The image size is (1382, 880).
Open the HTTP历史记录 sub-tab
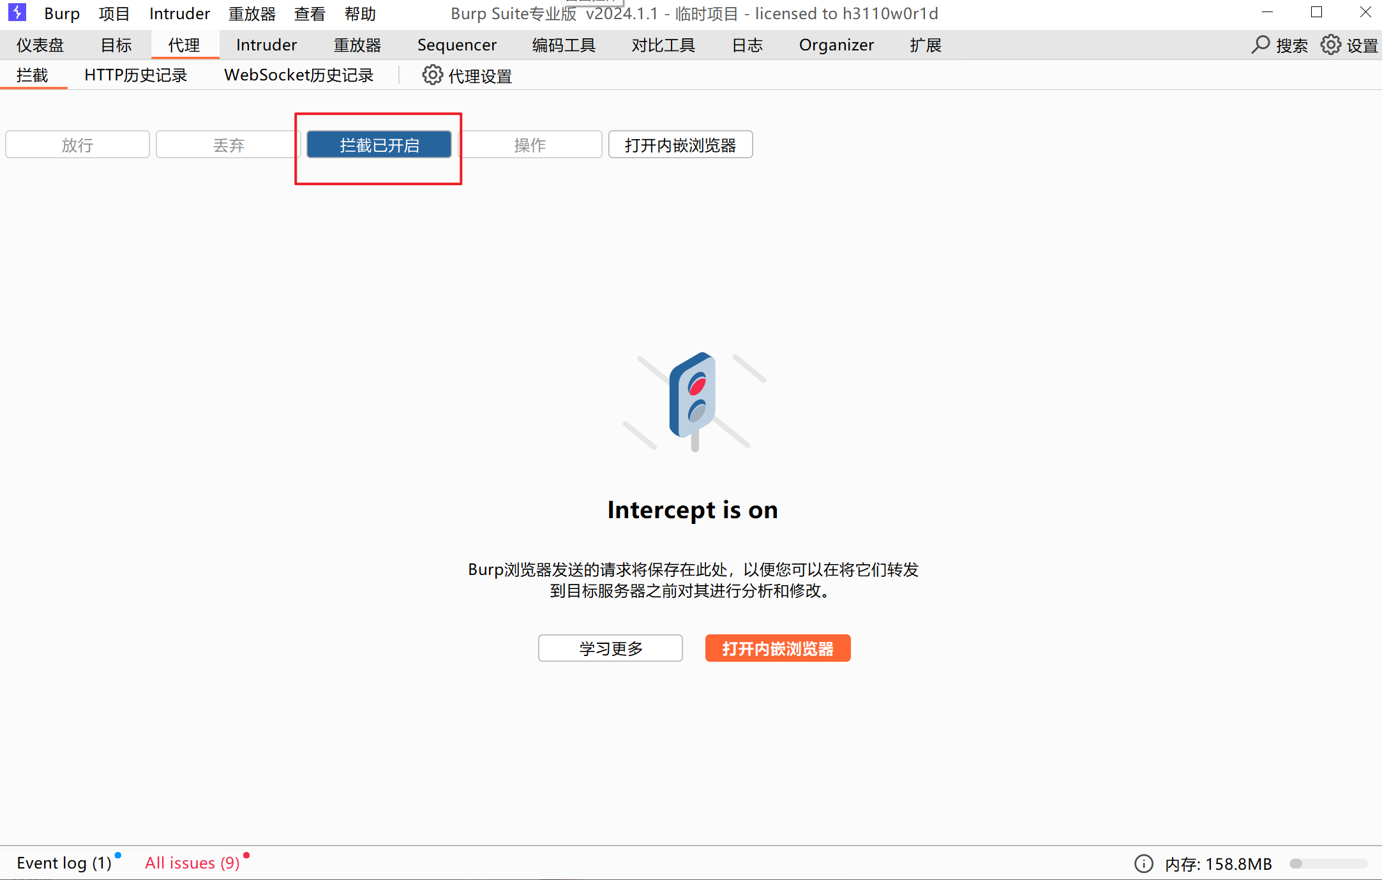pyautogui.click(x=136, y=75)
